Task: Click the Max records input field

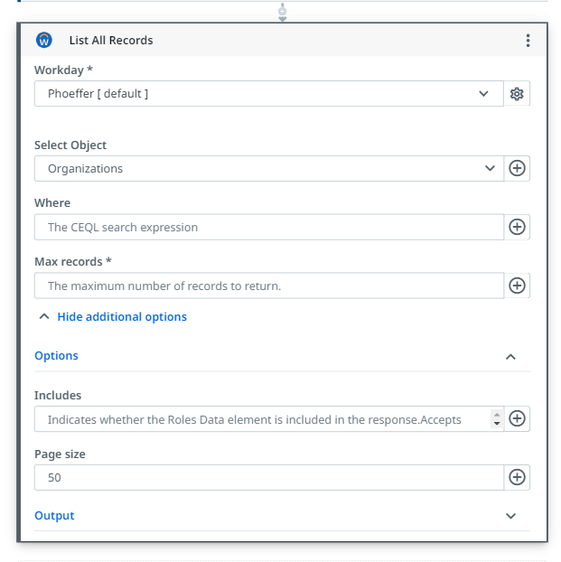Action: point(268,286)
